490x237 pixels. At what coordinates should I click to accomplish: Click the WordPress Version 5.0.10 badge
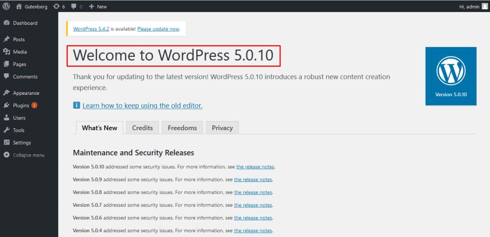pyautogui.click(x=451, y=76)
